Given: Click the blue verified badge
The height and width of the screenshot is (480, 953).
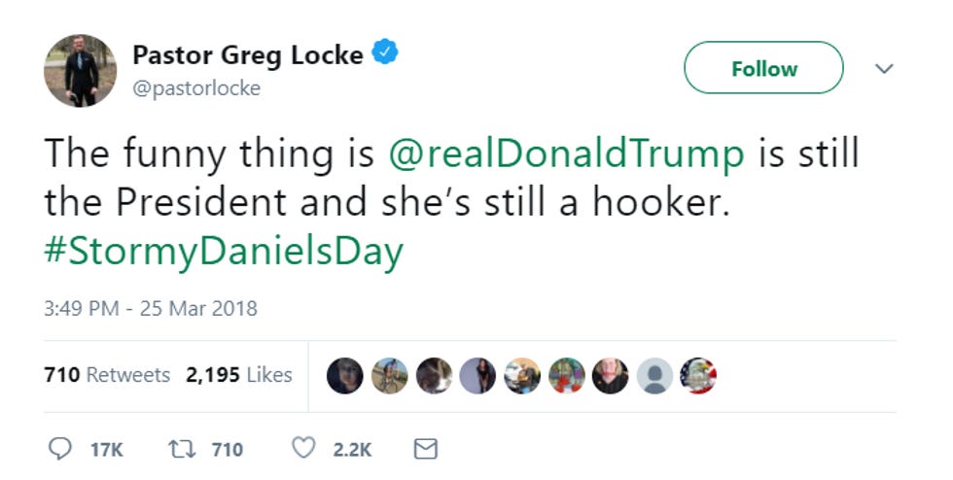Looking at the screenshot, I should pyautogui.click(x=386, y=53).
